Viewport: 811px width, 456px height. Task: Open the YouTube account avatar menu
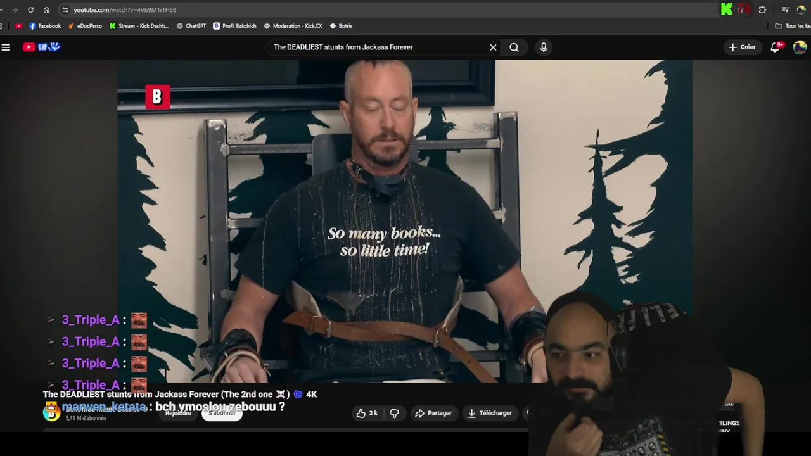[x=800, y=47]
